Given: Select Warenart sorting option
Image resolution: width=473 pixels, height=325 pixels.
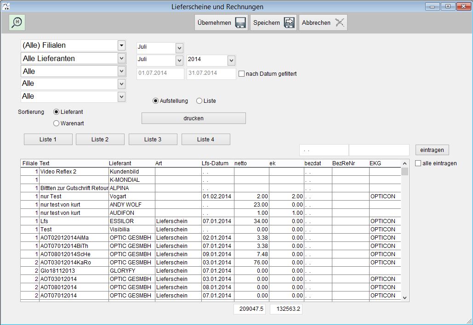Looking at the screenshot, I should tap(57, 123).
